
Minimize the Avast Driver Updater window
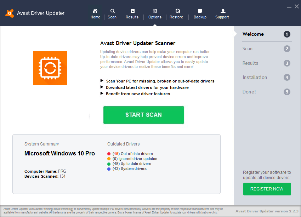coord(289,7)
